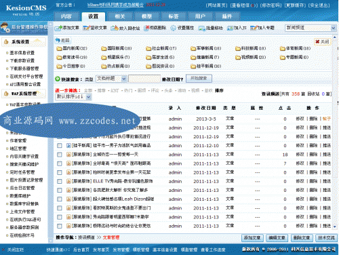The width and height of the screenshot is (339, 255).
Task: Click the 安全退出 link in header
Action: pos(319,5)
